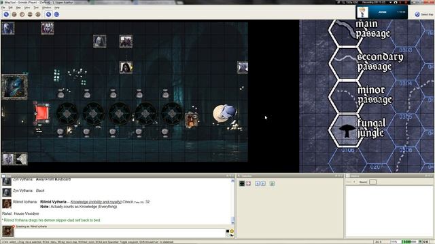This screenshot has height=244, width=435.
Task: Open the File menu
Action: click(3, 7)
